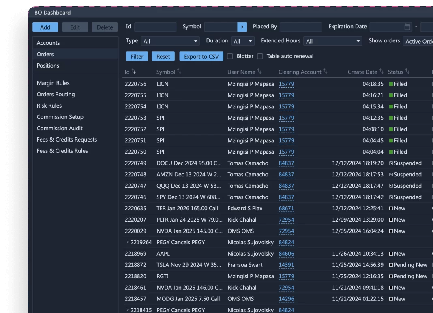The image size is (433, 313).
Task: Click the BO Dashboard window title
Action: coord(52,13)
